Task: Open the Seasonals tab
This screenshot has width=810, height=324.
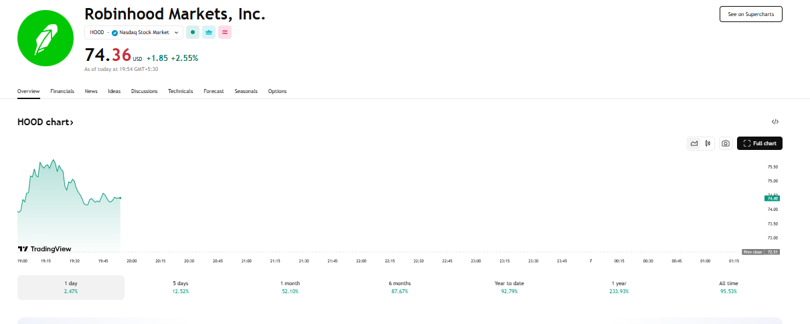Action: (246, 91)
